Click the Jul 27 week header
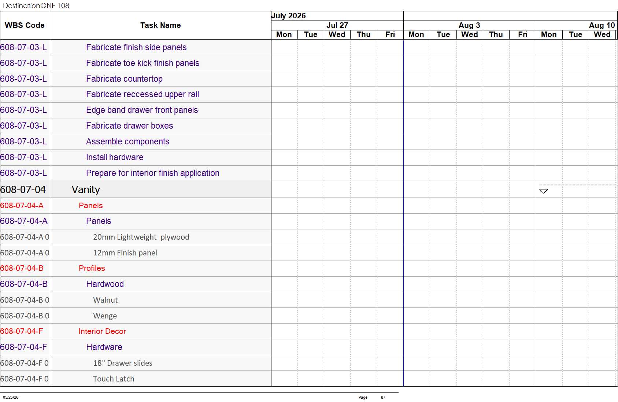 coord(337,25)
